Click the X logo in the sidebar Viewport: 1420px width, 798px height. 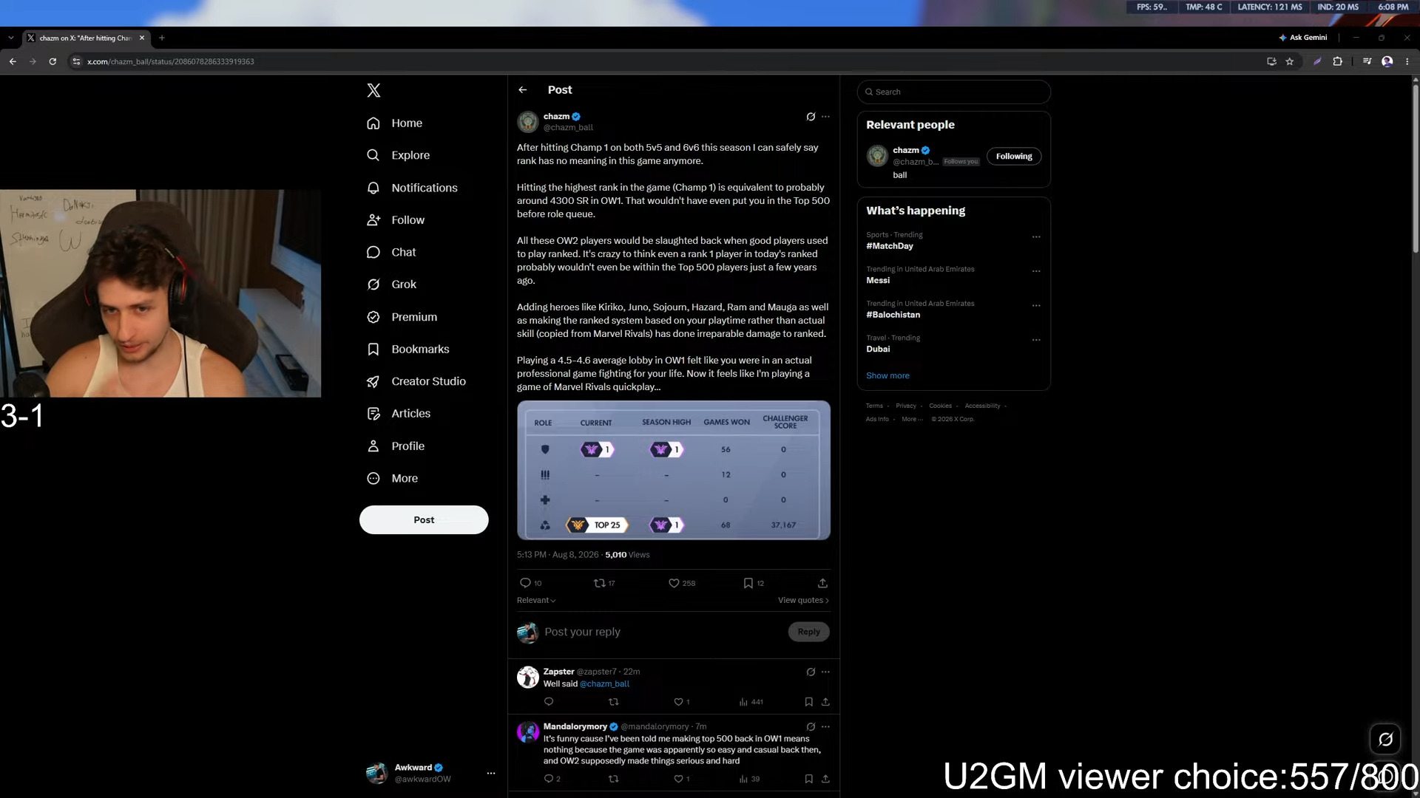373,90
